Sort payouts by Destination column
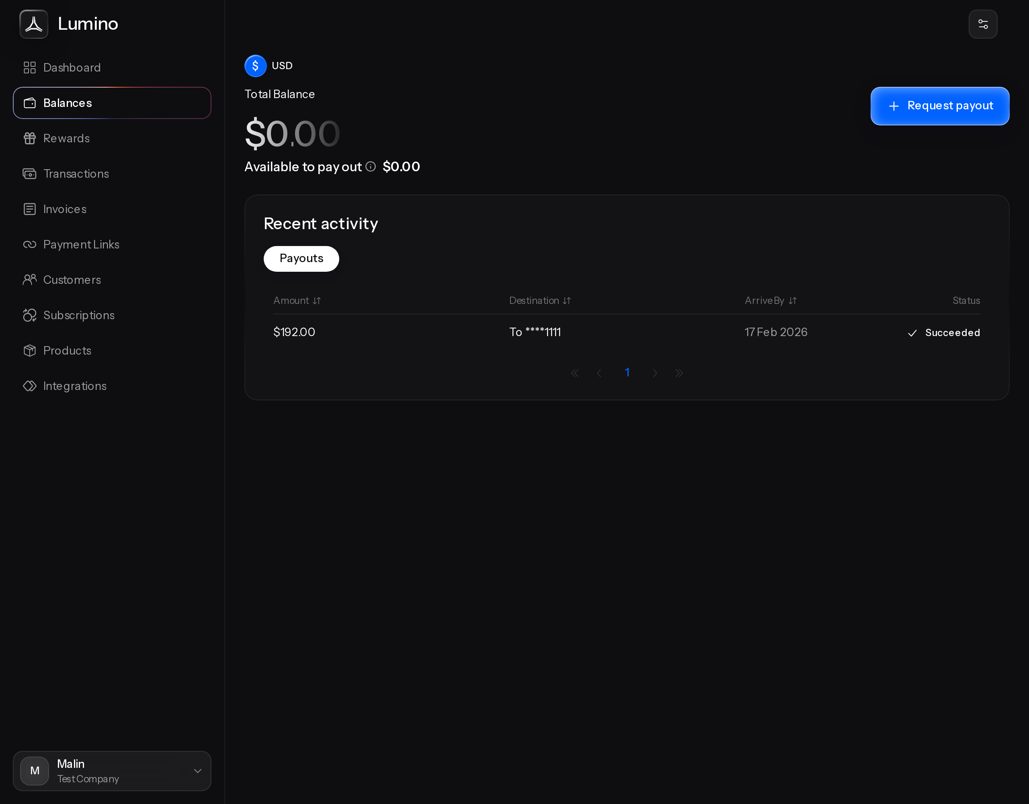 coord(540,301)
